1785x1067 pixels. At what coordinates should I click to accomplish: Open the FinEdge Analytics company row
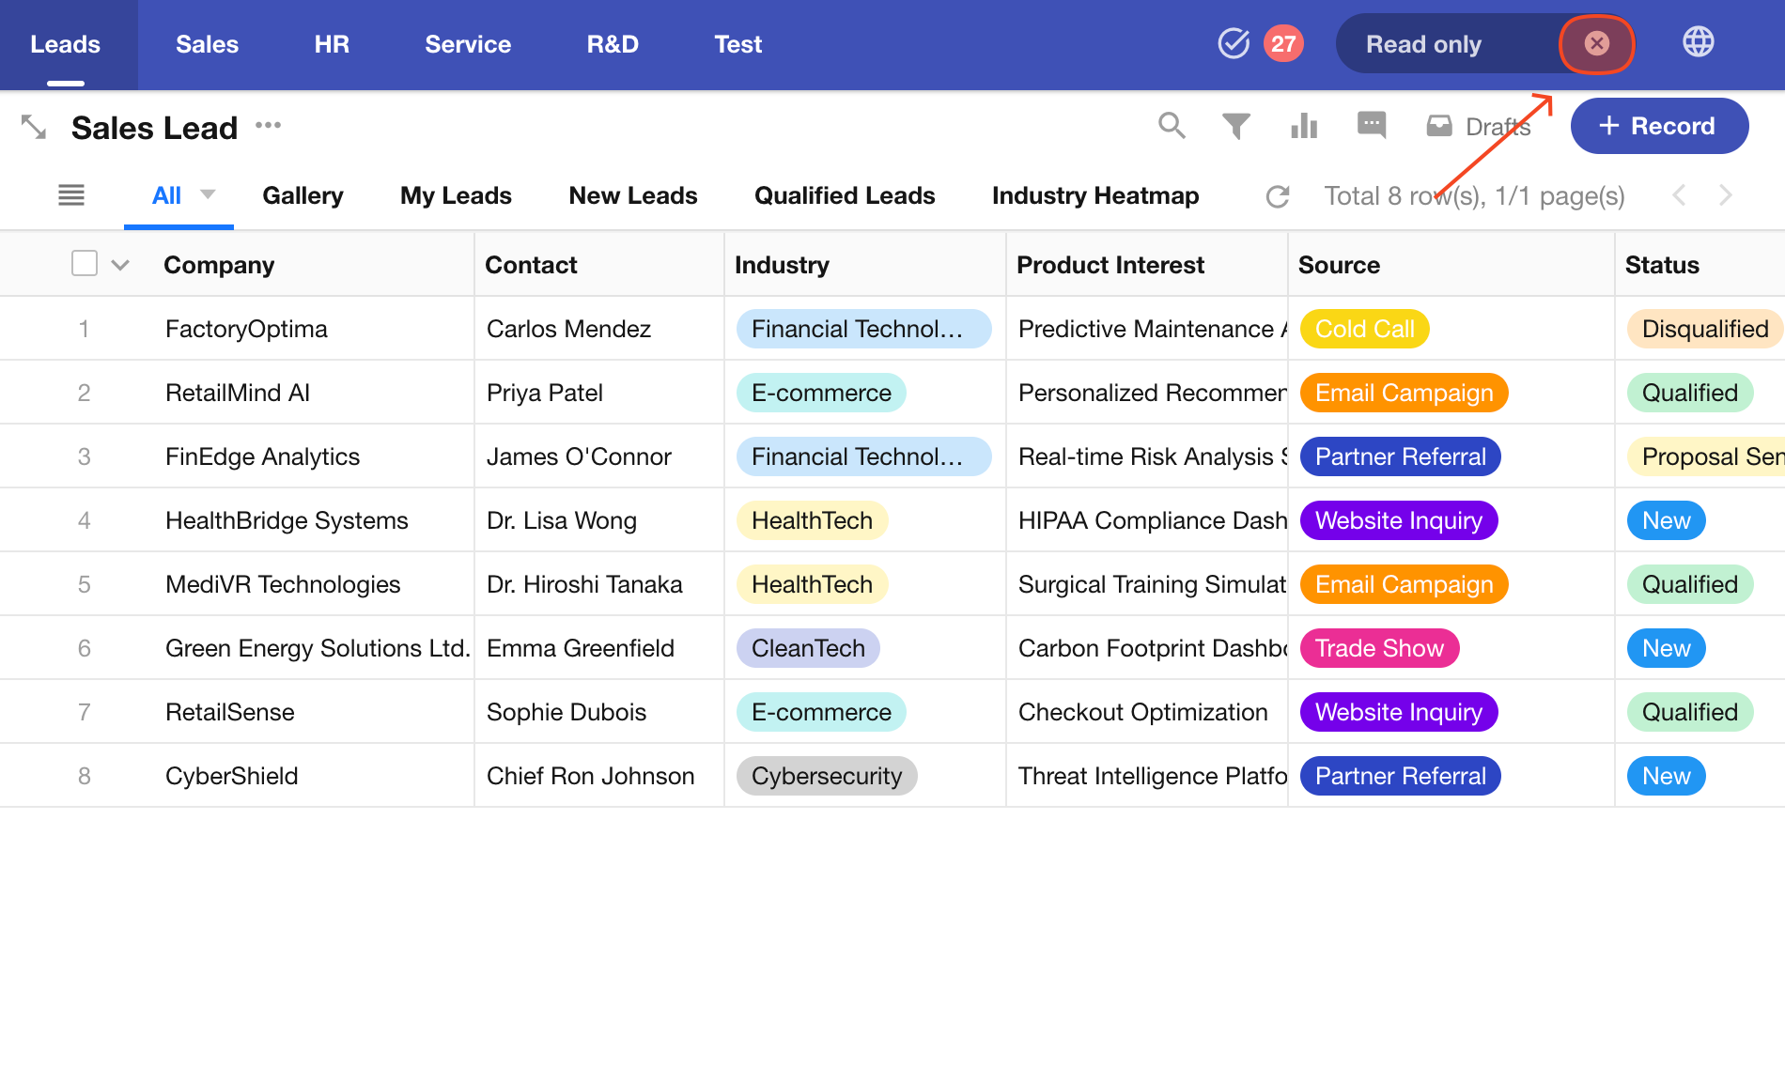[x=262, y=456]
